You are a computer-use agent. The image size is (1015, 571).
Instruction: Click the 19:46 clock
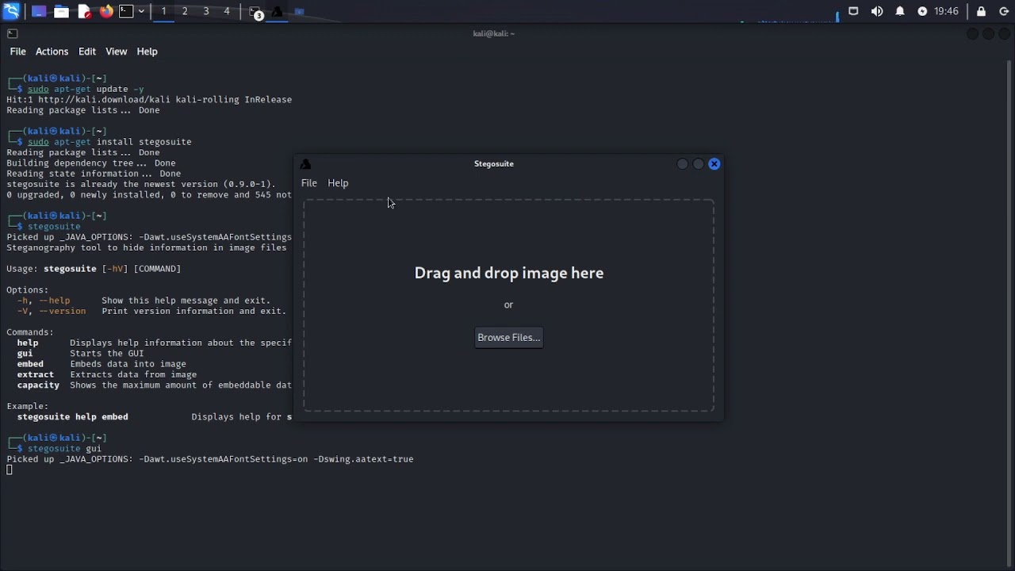pyautogui.click(x=947, y=11)
